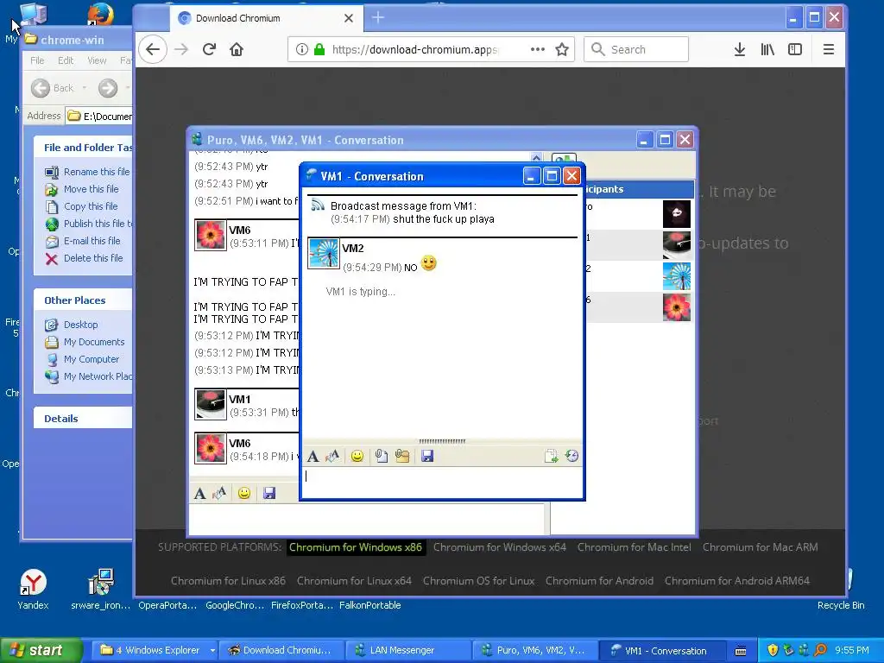This screenshot has height=663, width=884.
Task: Click the VM2 windmill avatar in VM1 chat
Action: [x=325, y=253]
